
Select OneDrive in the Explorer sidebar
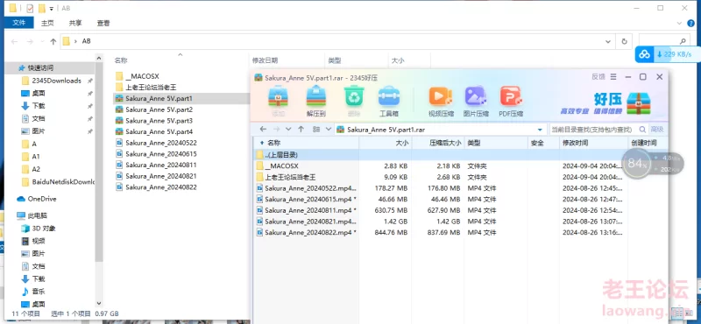pos(37,199)
